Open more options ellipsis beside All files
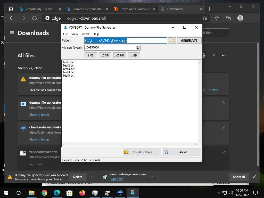Screen dimensions: 264x198 (x=224, y=55)
